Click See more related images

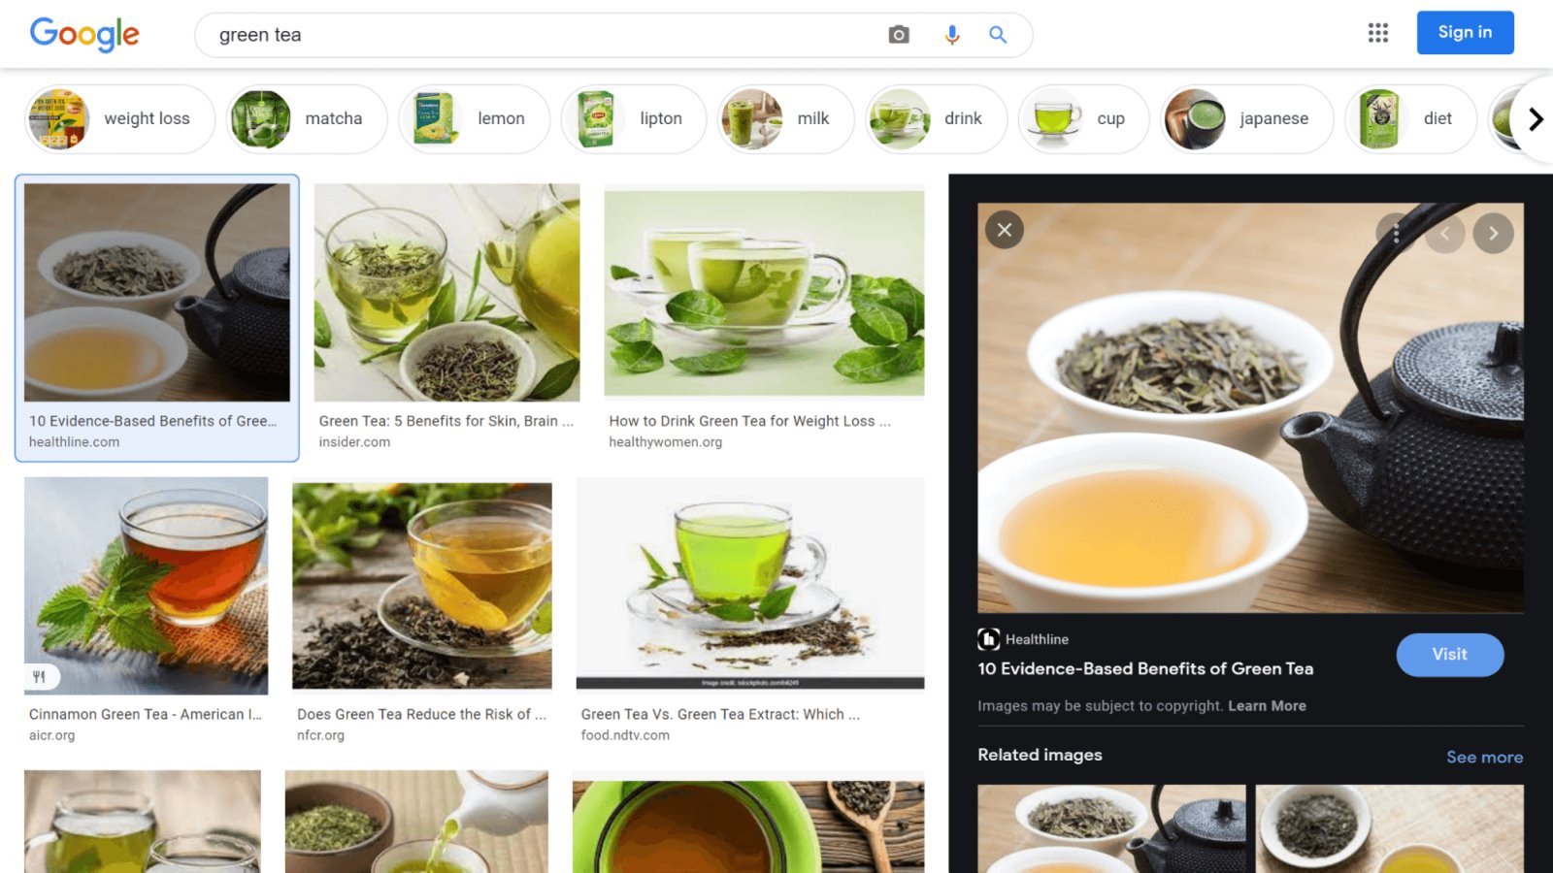[1484, 757]
